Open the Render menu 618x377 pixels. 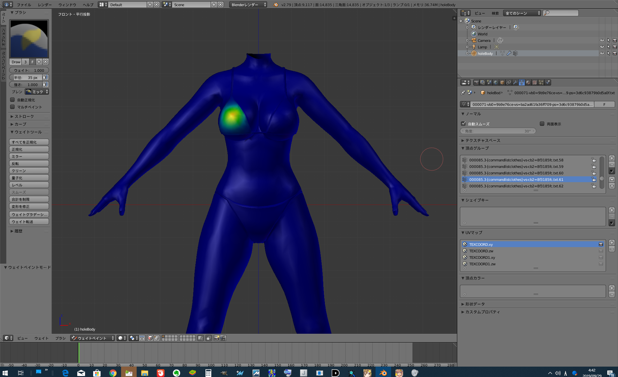tap(45, 5)
